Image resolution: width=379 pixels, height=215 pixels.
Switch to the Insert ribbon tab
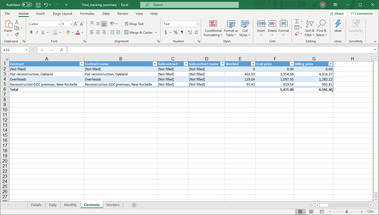click(40, 14)
